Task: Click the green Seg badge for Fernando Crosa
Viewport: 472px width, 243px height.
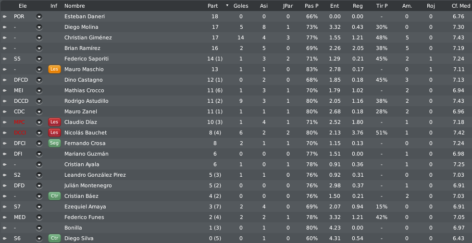Action: 54,143
